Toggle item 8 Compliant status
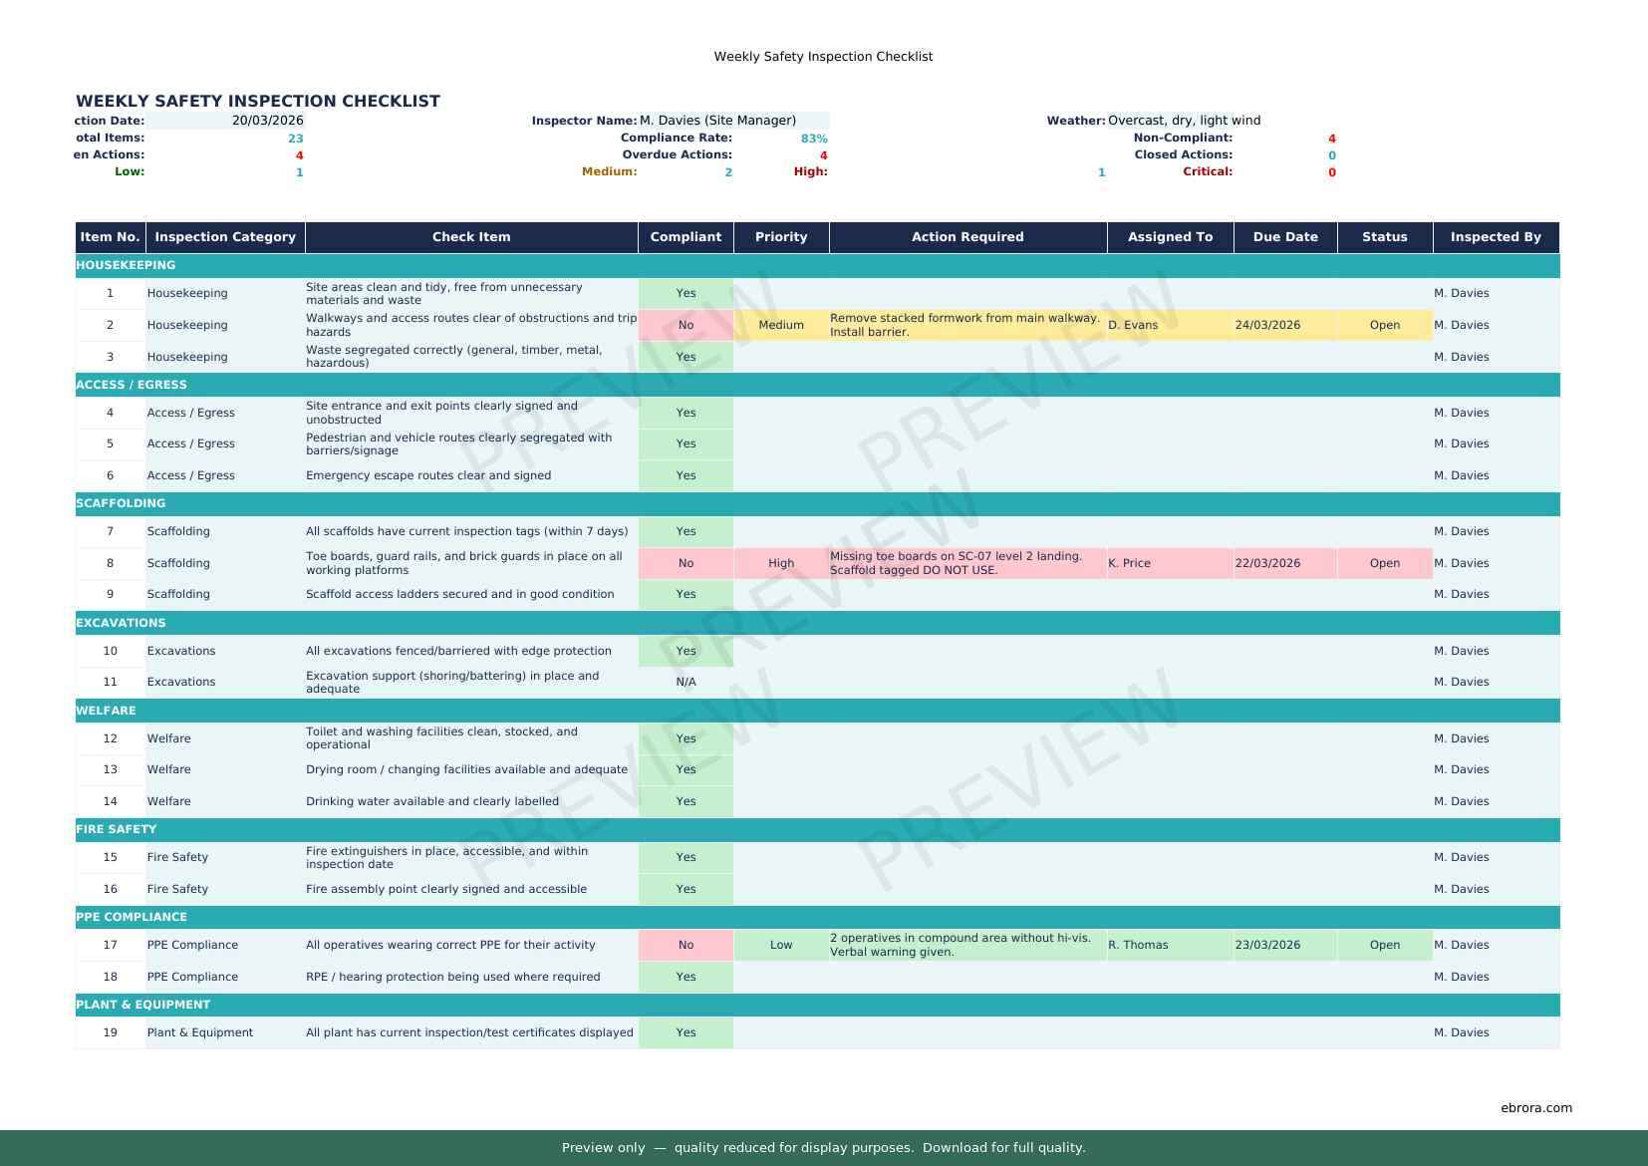This screenshot has width=1648, height=1166. 686,563
